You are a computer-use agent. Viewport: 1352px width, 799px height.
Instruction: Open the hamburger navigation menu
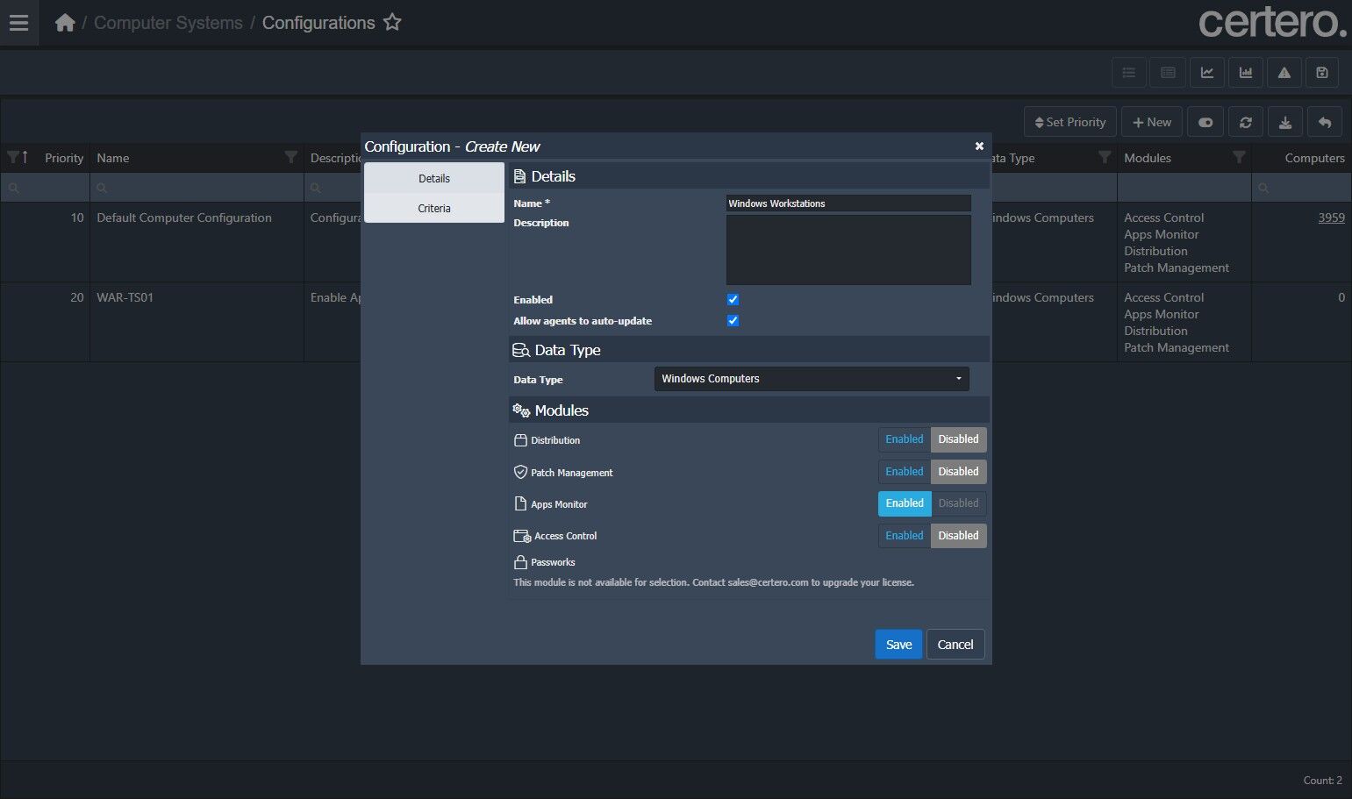tap(18, 23)
